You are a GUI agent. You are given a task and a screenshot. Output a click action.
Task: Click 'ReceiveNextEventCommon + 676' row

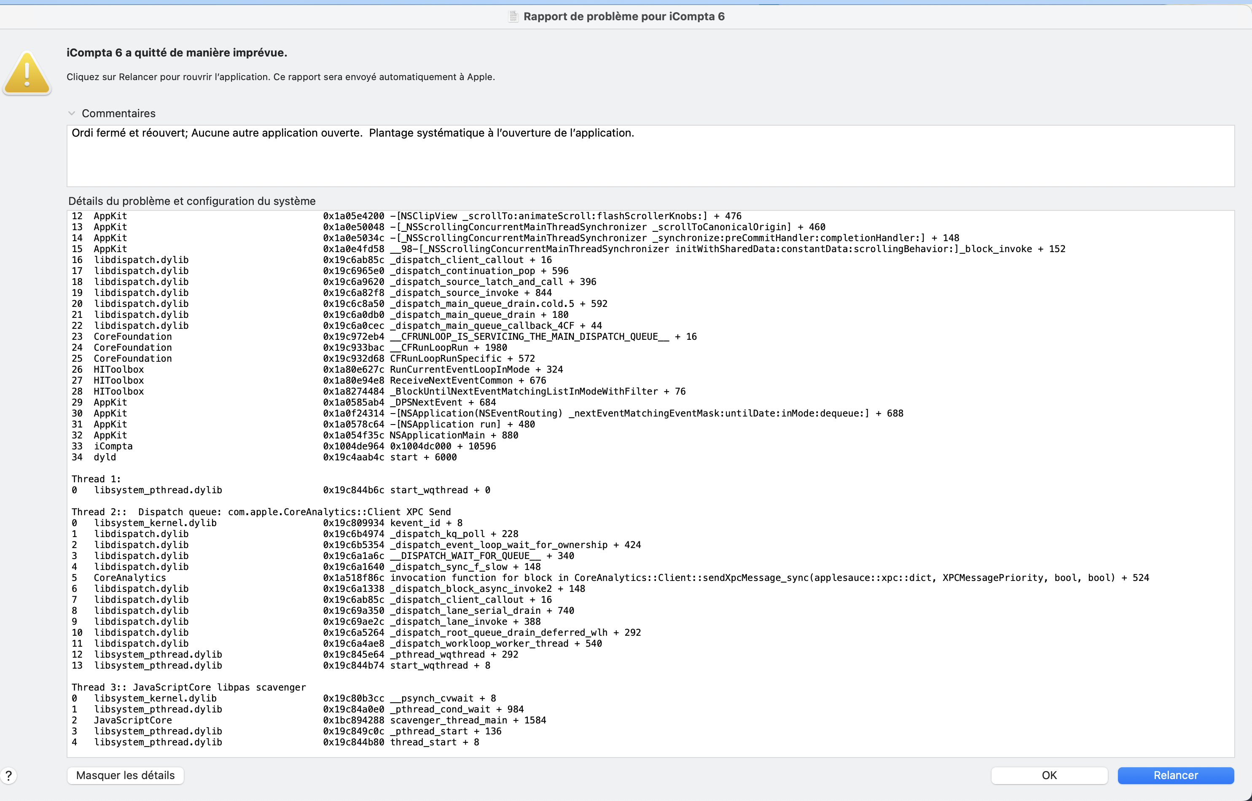(309, 380)
